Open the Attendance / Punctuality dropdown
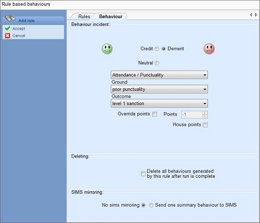260x223 pixels. click(159, 75)
